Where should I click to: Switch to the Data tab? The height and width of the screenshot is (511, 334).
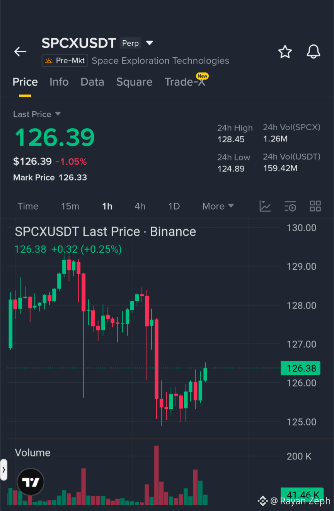(x=92, y=82)
